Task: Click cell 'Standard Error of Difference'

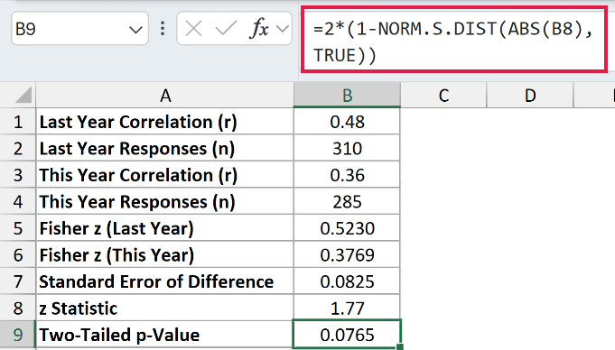Action: pyautogui.click(x=164, y=281)
